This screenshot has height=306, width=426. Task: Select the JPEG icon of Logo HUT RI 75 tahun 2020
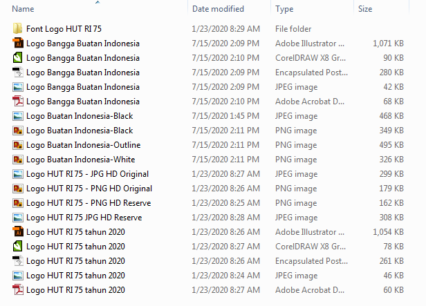coord(18,276)
